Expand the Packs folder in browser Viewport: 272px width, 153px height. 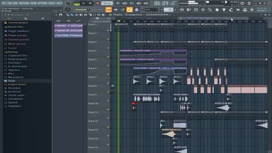point(11,81)
